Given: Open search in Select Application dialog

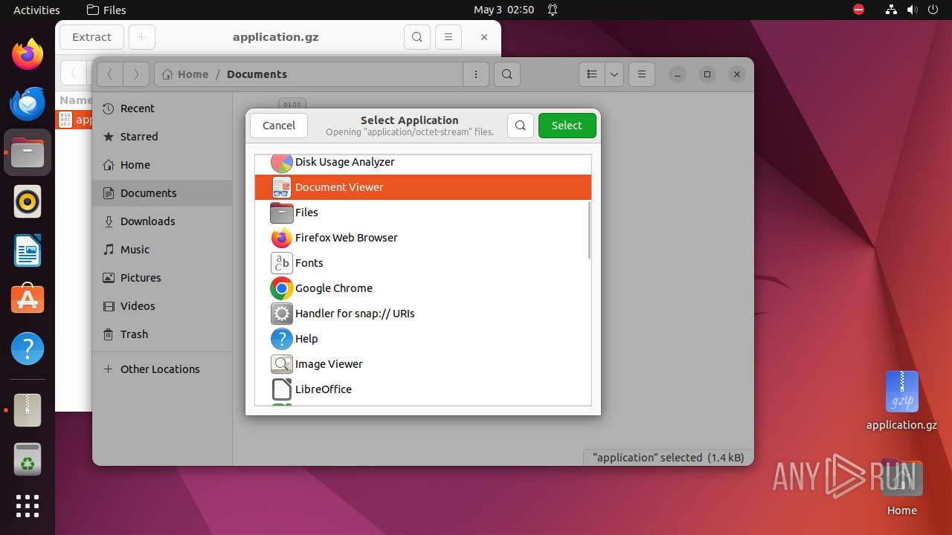Looking at the screenshot, I should pos(521,126).
